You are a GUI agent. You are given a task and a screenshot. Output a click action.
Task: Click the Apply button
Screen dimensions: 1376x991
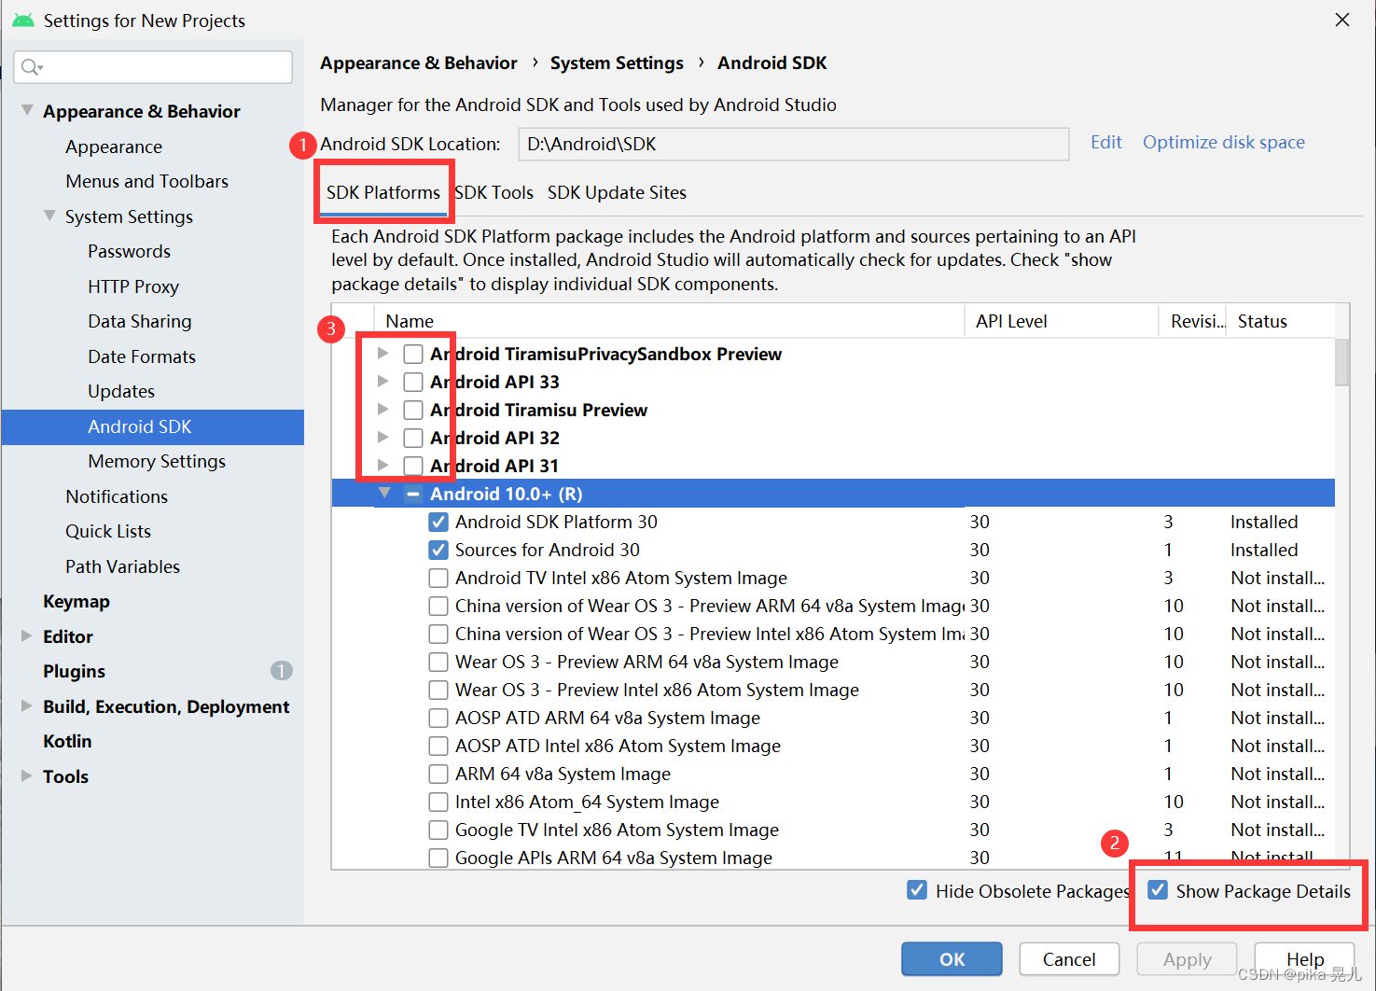pos(1187,959)
